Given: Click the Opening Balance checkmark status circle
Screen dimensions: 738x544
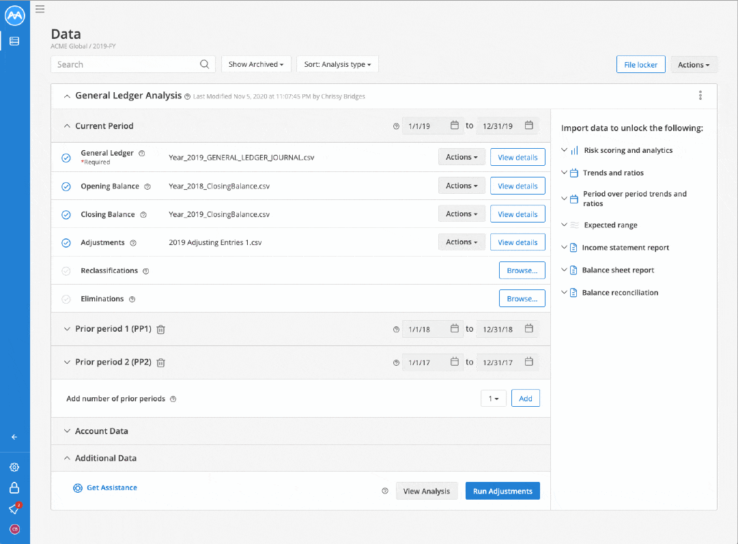Looking at the screenshot, I should pos(66,186).
